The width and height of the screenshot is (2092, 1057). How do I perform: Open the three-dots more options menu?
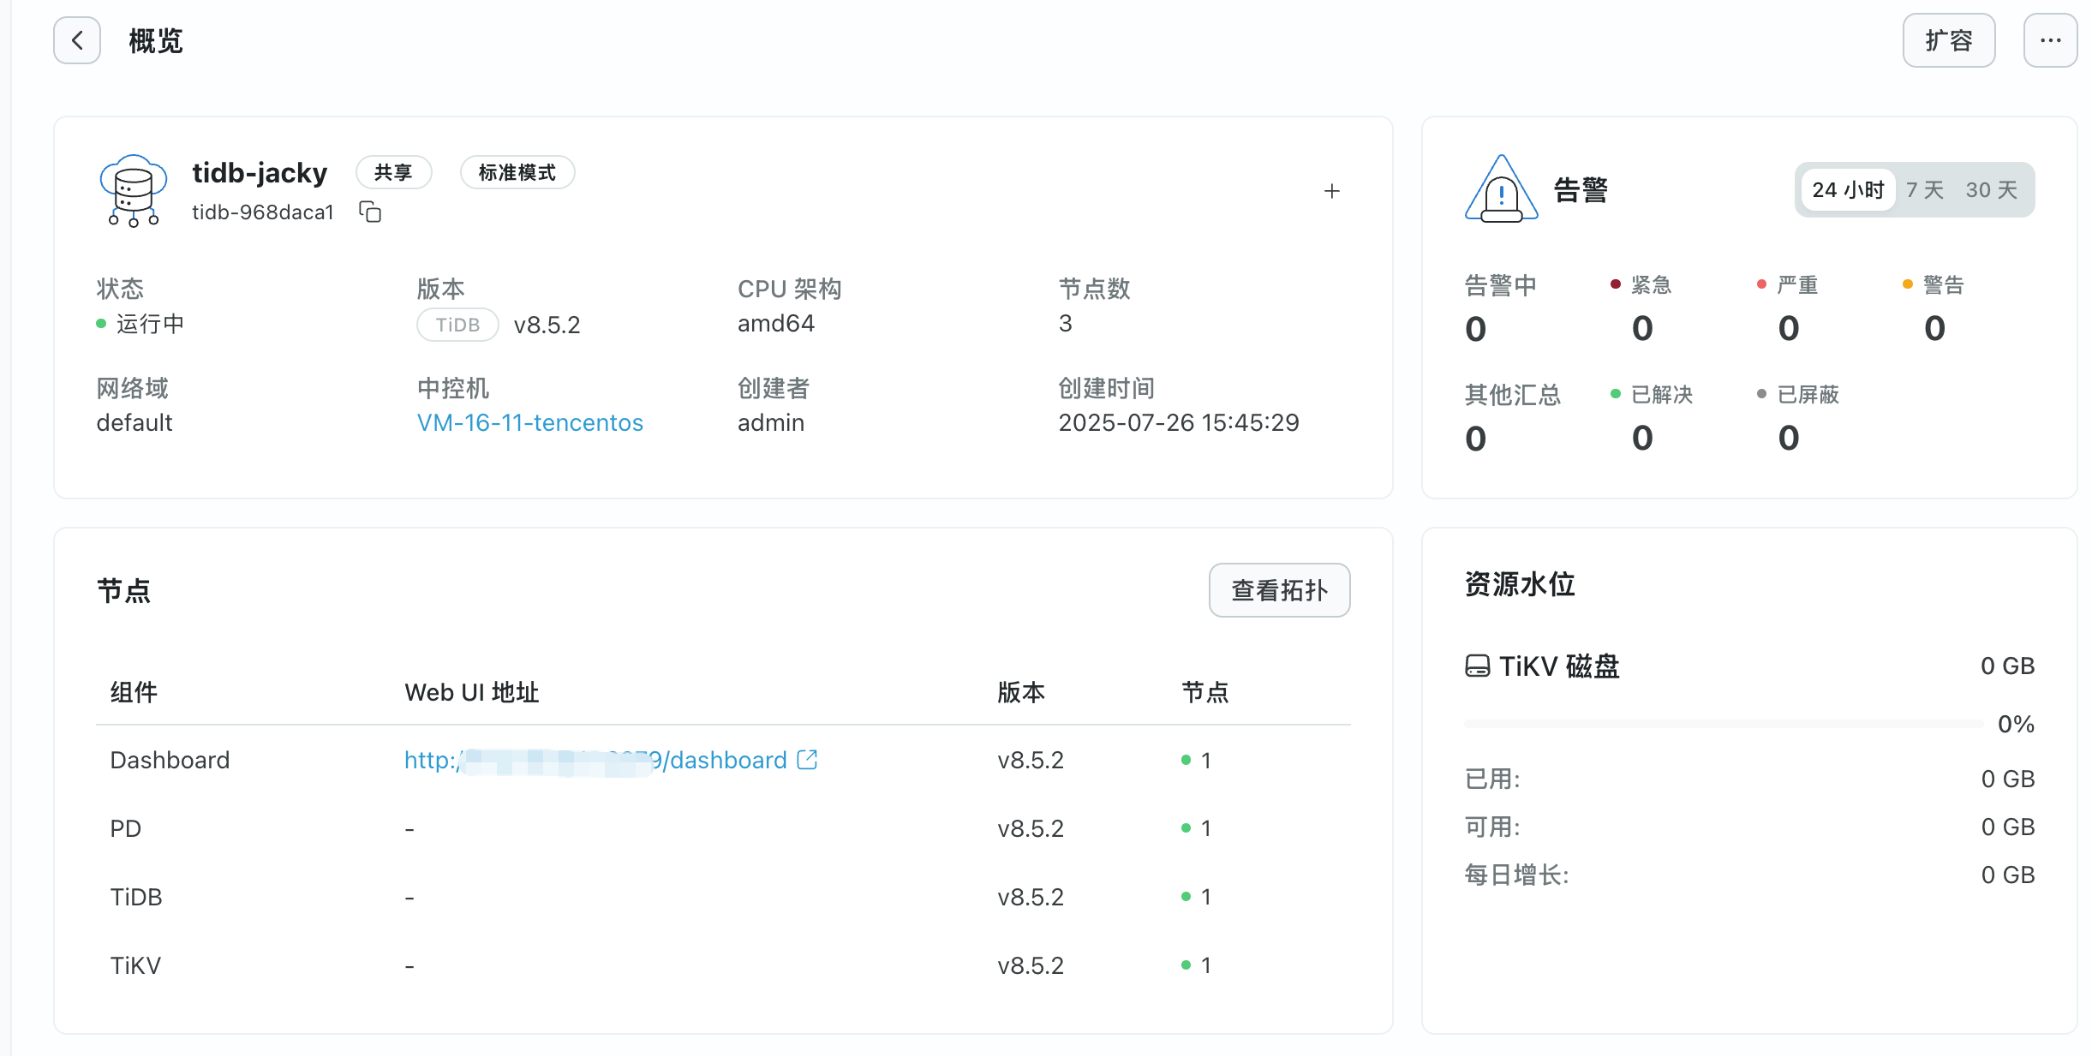pyautogui.click(x=2050, y=40)
